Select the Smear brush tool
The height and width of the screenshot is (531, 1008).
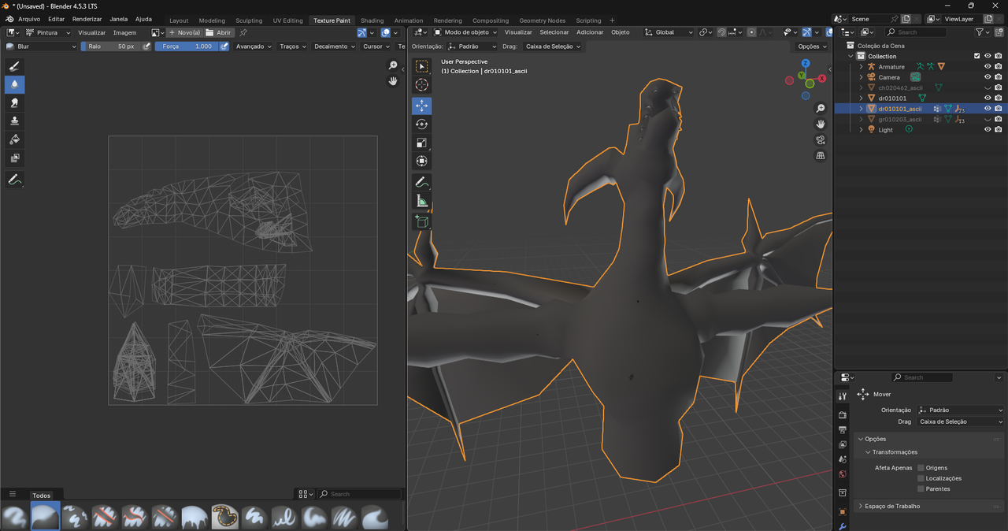coord(14,103)
